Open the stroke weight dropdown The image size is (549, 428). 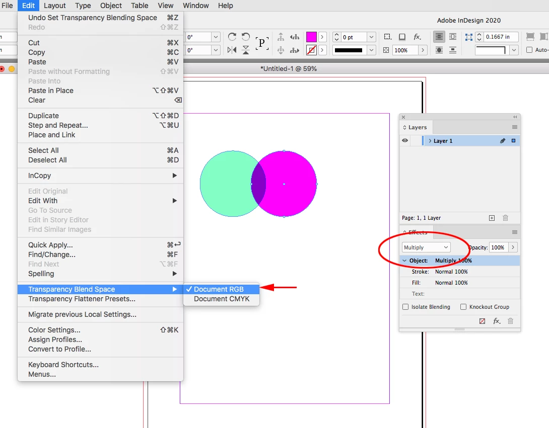click(372, 37)
